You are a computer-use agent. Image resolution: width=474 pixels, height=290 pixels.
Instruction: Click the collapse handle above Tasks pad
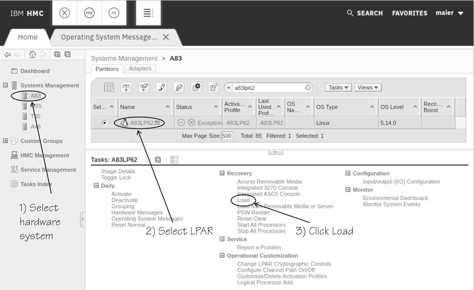click(x=276, y=152)
